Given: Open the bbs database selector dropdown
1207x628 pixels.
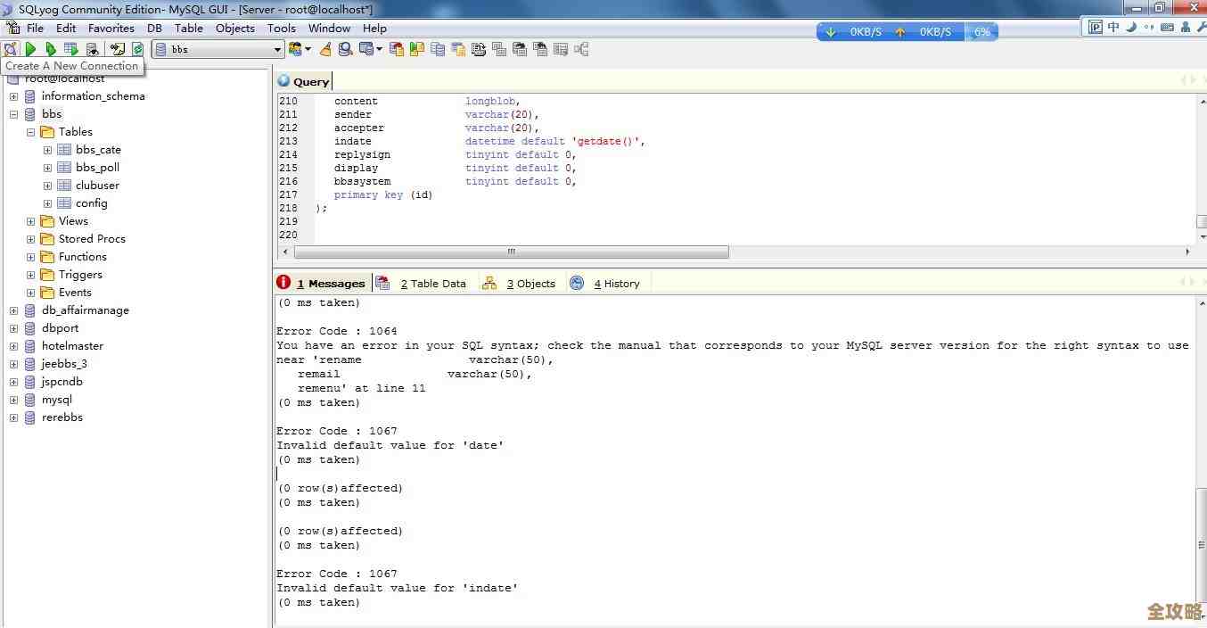Looking at the screenshot, I should (277, 50).
